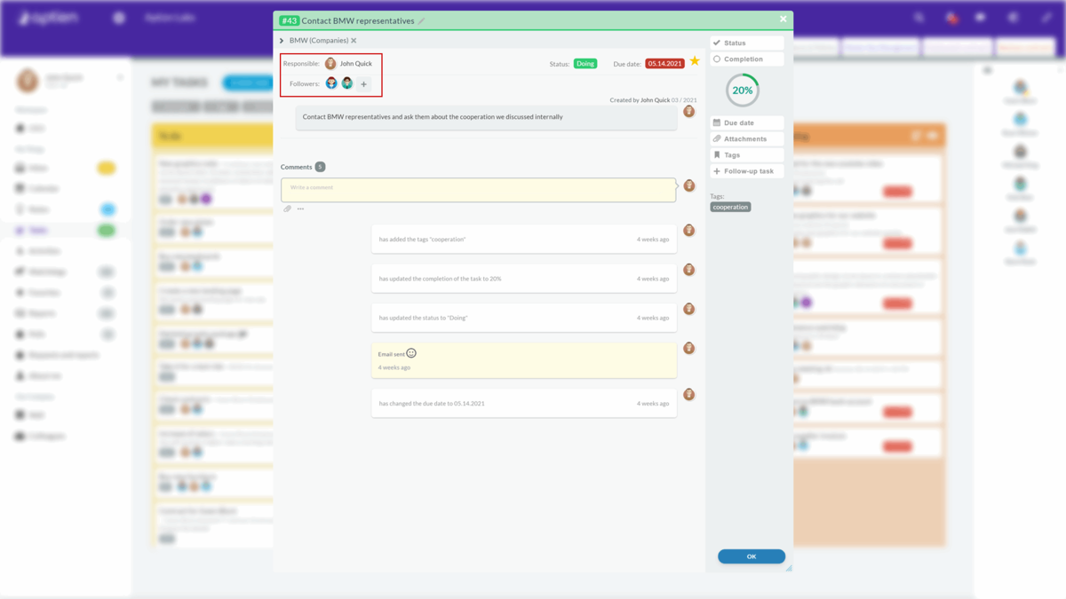Select 'has changed the due date' entry
The image size is (1066, 599).
[524, 403]
